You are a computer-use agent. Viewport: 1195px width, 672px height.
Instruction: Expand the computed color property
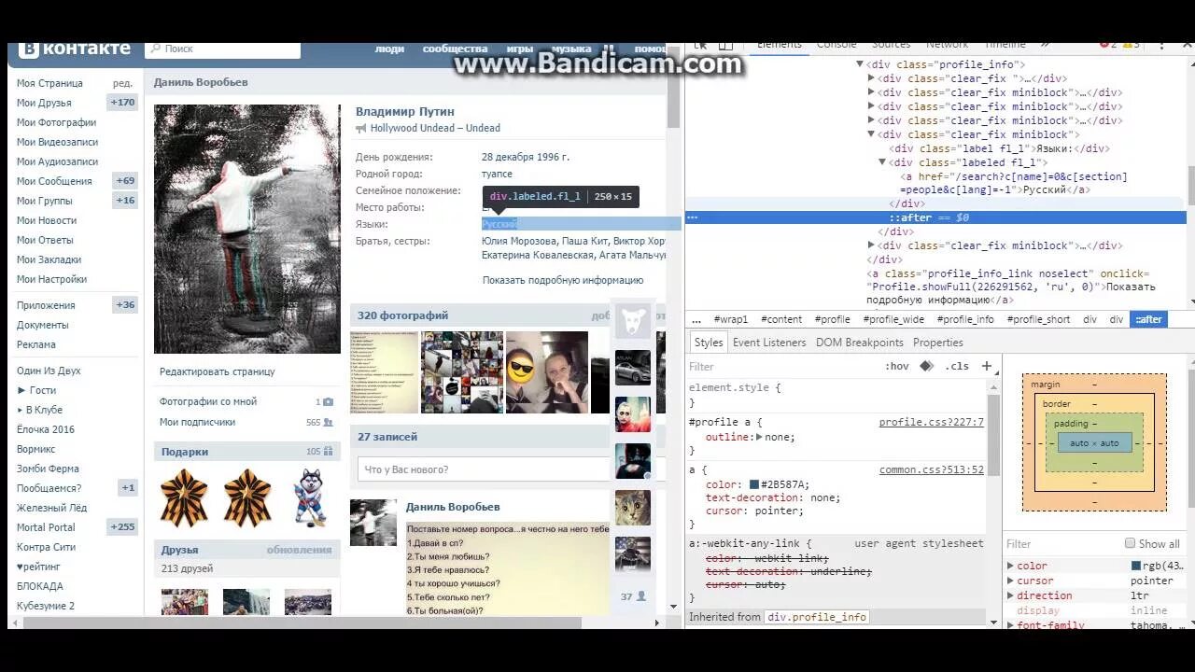(x=1010, y=566)
